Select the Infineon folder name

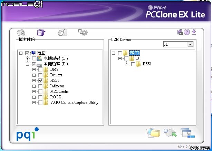pos(57,86)
